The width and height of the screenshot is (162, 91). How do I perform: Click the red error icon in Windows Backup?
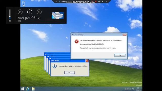[x=76, y=41]
